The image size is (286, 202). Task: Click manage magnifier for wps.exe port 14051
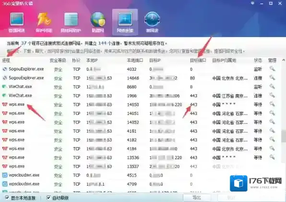click(x=272, y=113)
